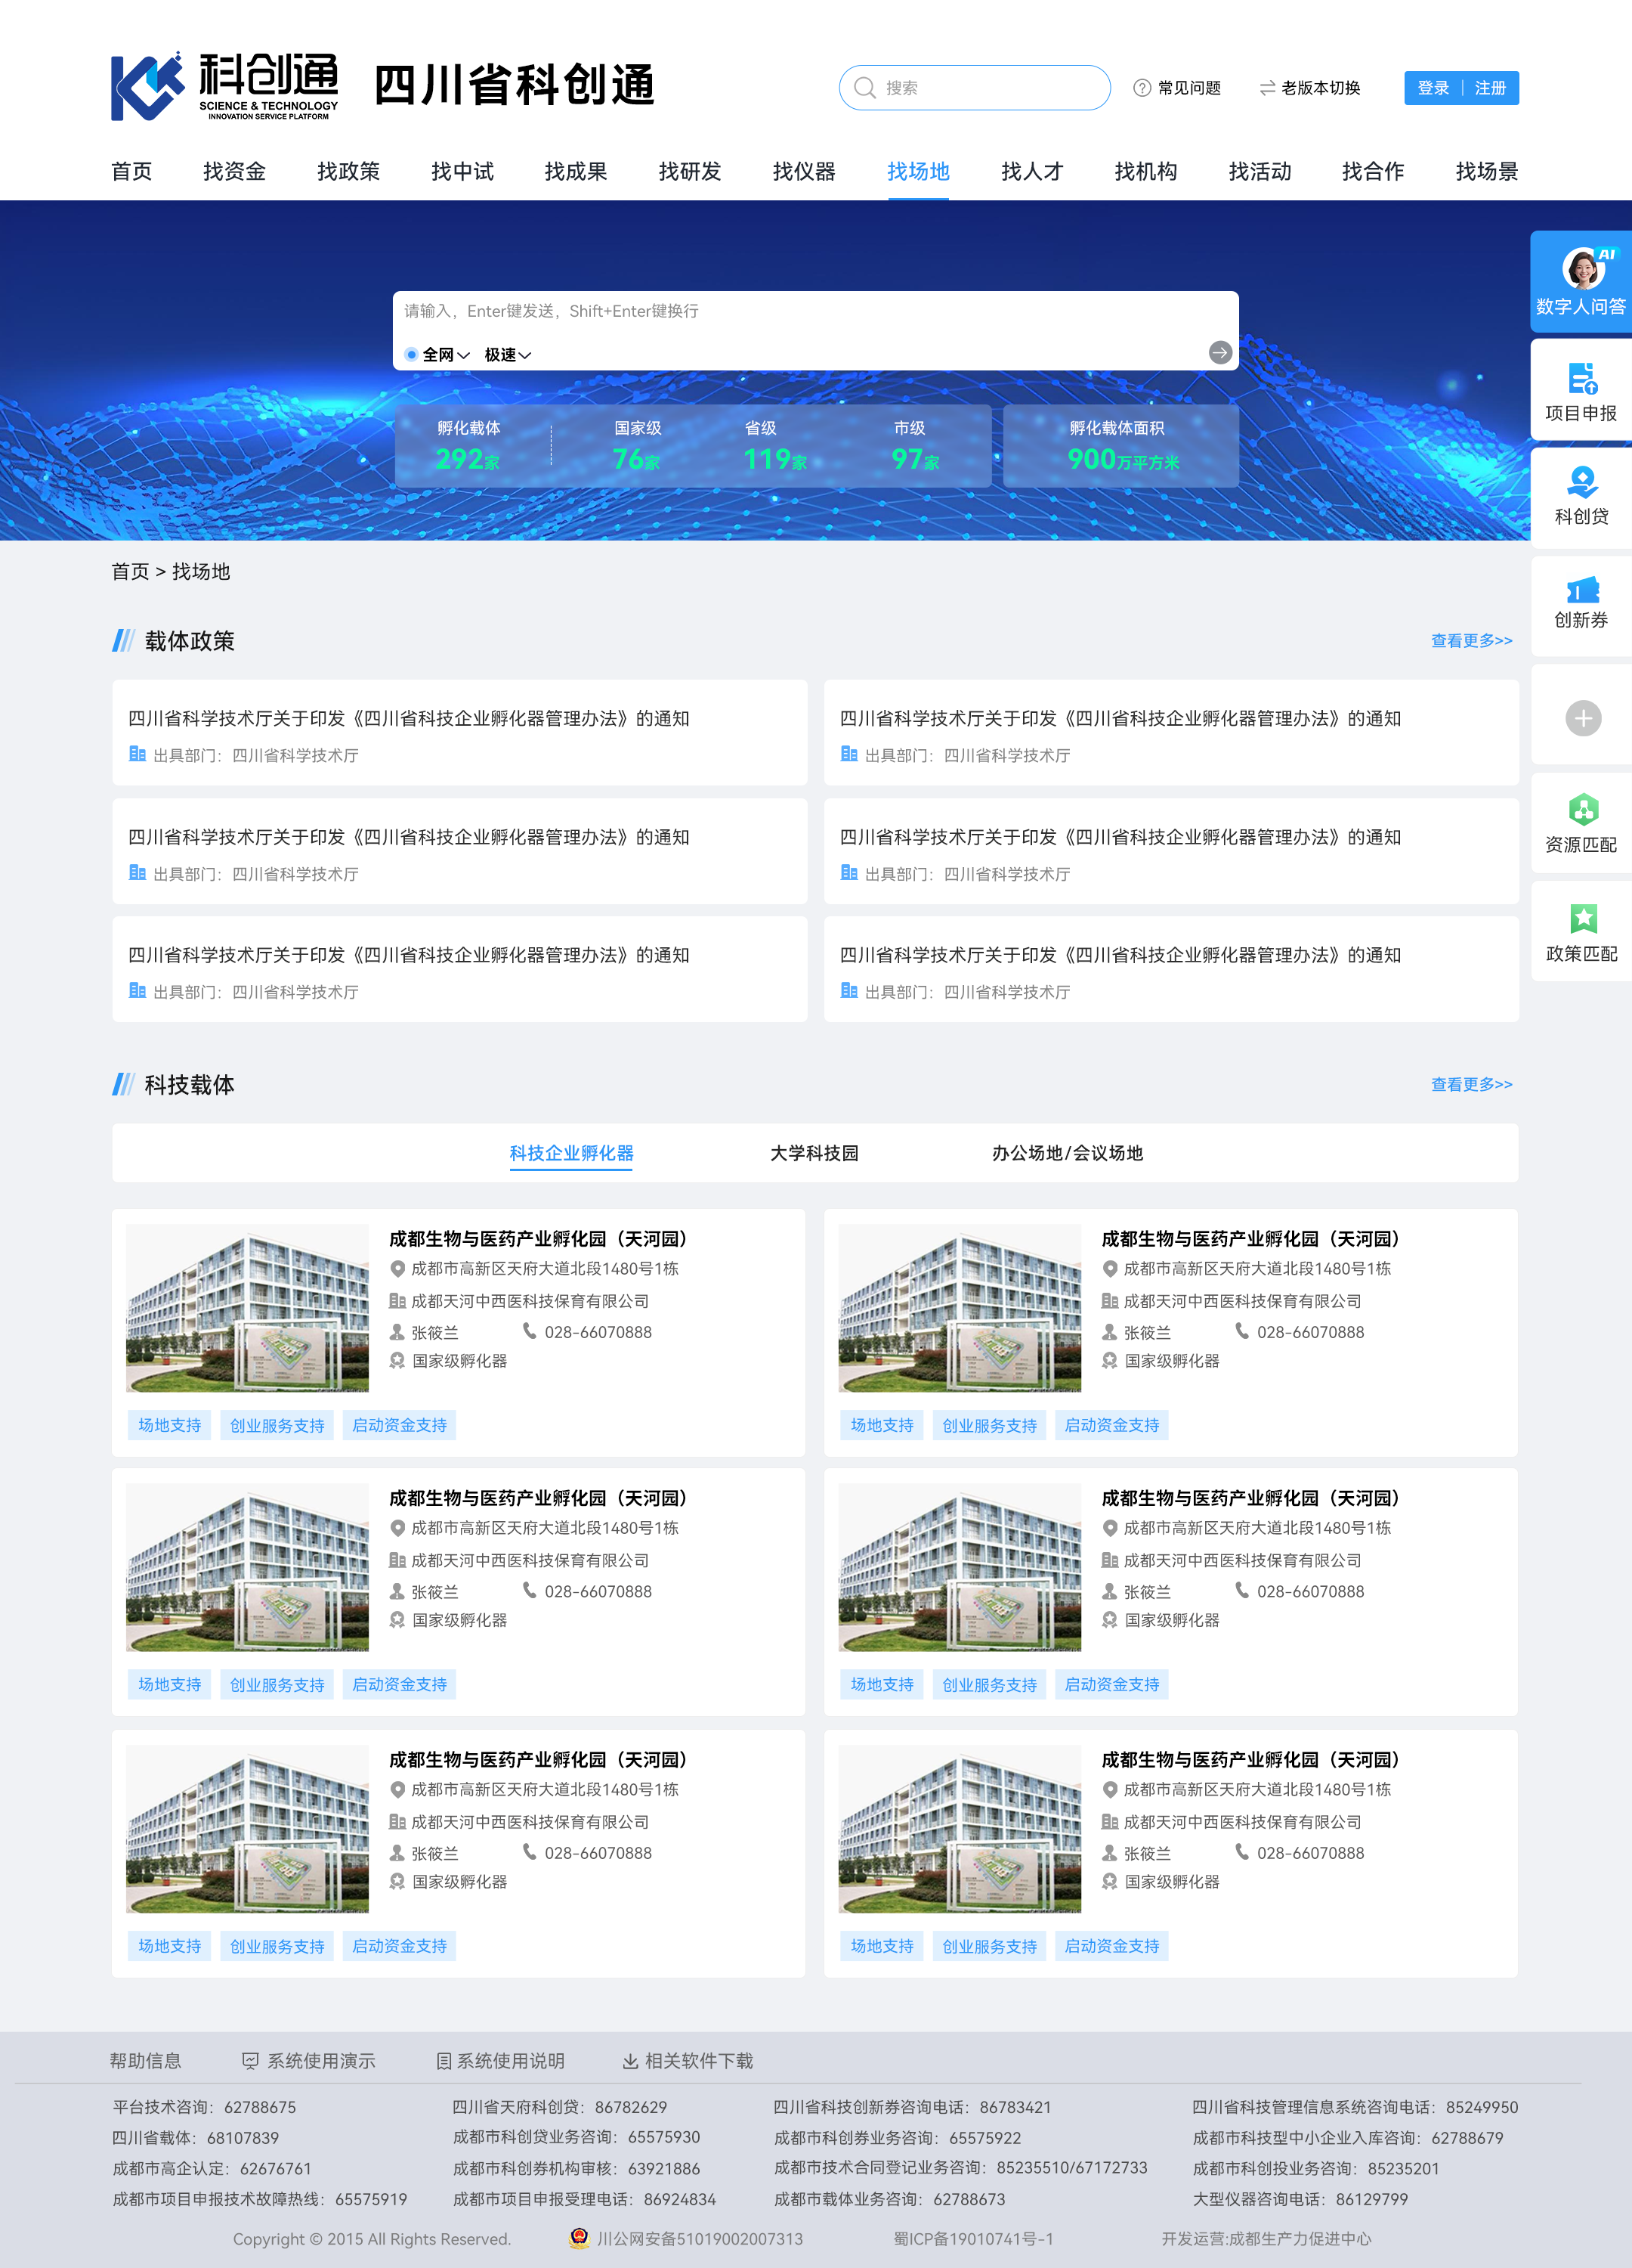Switch to the 办公场地/会议场地 tab
This screenshot has height=2268, width=1632.
[x=1068, y=1153]
